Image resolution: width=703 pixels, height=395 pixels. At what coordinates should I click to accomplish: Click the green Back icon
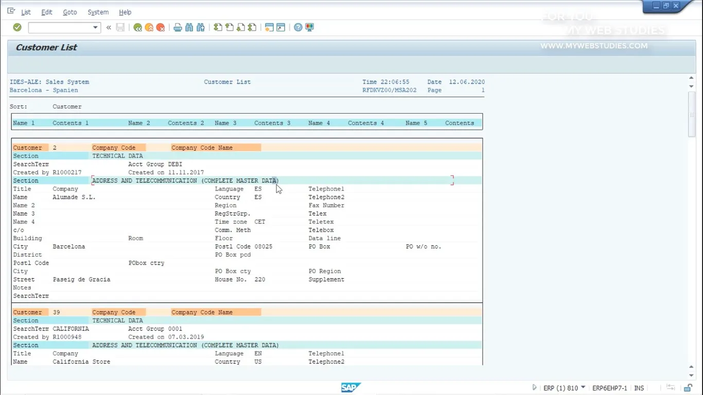(137, 27)
